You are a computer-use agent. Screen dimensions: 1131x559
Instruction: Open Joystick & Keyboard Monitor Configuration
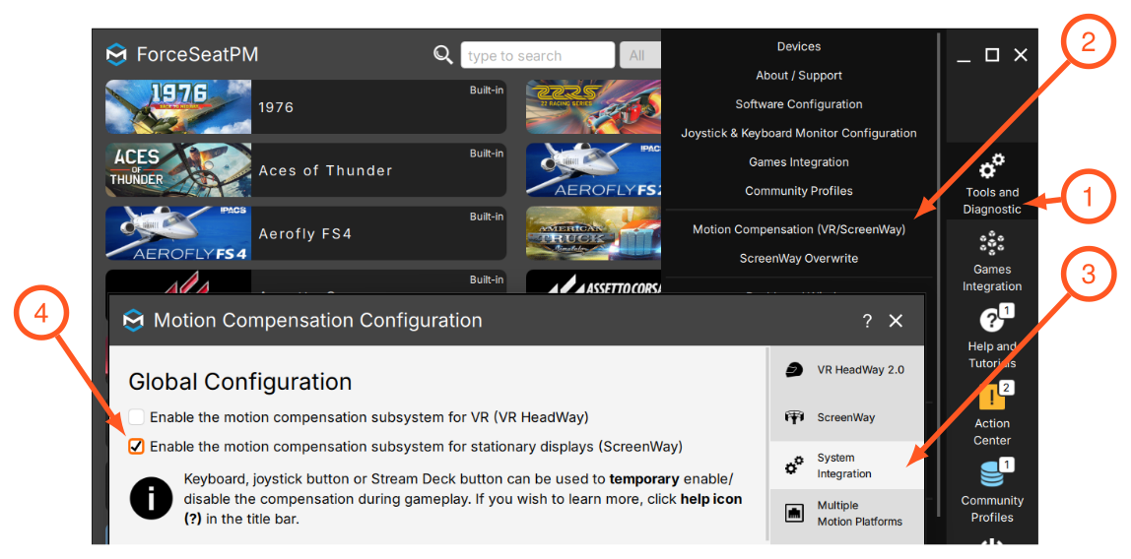pos(798,133)
